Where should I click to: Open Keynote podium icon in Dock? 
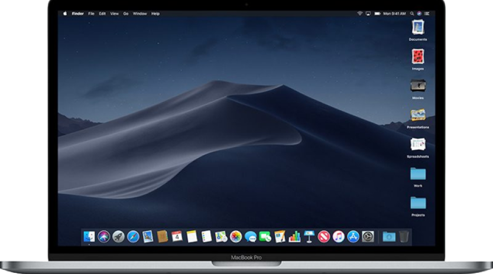309,236
